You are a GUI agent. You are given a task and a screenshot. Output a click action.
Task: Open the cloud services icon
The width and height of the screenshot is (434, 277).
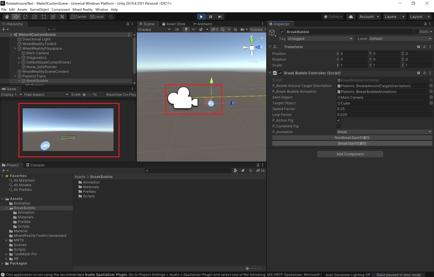[x=350, y=17]
